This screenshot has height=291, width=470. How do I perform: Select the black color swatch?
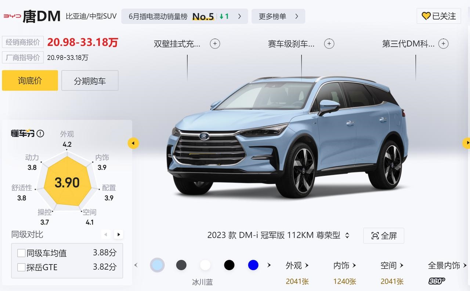[x=229, y=265]
